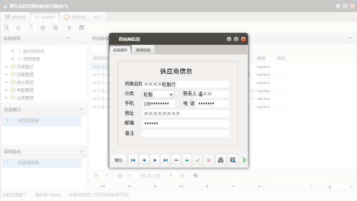The height and width of the screenshot is (201, 357).
Task: Select the 系统导航 tab at the top
Action: (x=16, y=17)
